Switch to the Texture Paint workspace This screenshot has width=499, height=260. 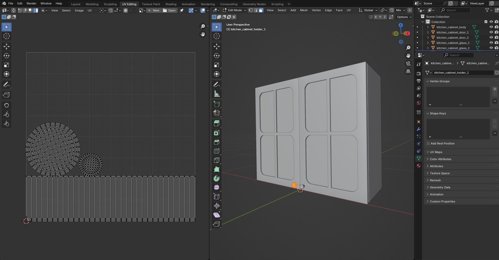151,4
